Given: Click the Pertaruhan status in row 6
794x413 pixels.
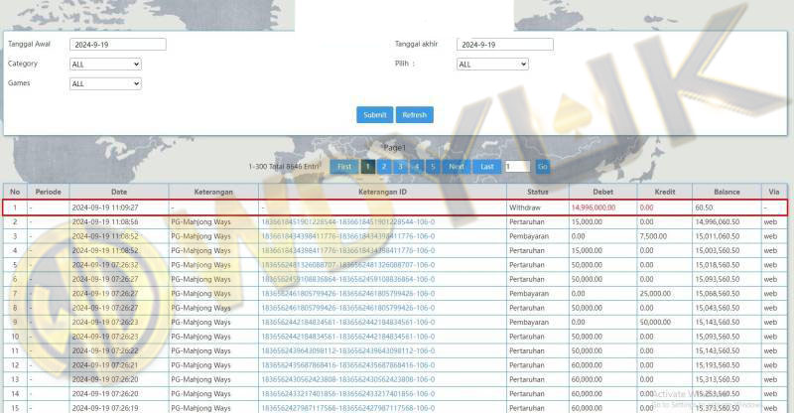Looking at the screenshot, I should (527, 279).
